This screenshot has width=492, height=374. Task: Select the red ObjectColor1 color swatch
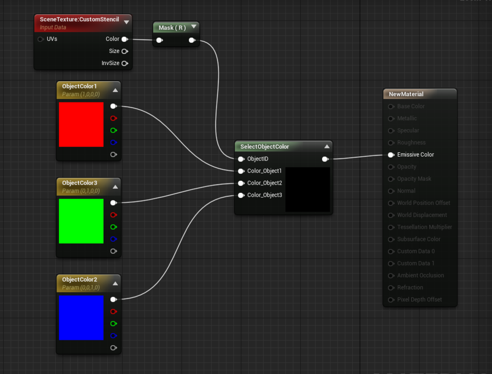click(81, 125)
